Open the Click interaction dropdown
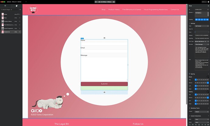Image resolution: width=210 pixels, height=126 pixels. 202,119
